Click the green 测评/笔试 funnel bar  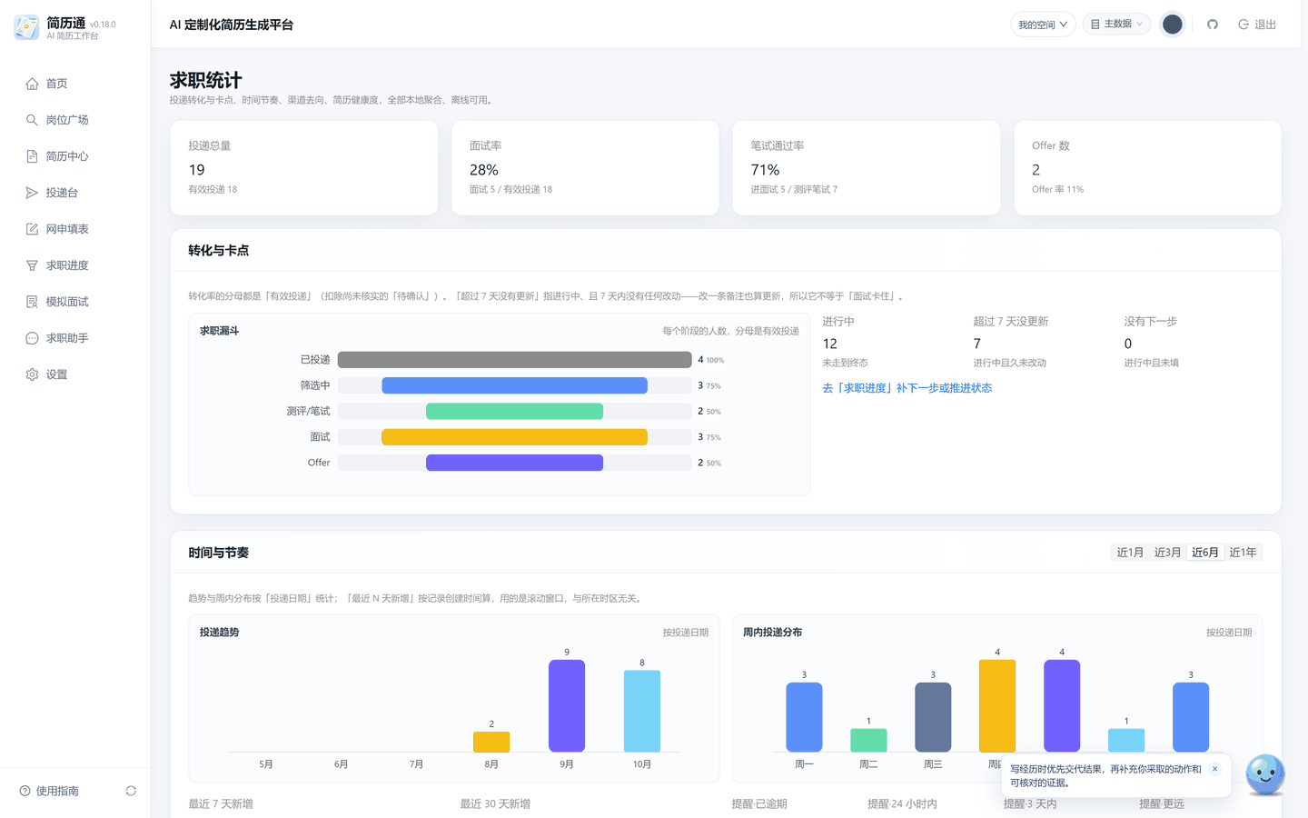pyautogui.click(x=514, y=411)
